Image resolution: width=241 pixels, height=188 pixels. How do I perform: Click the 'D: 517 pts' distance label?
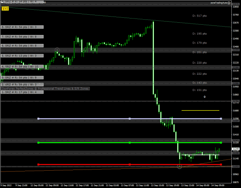pos(199,16)
